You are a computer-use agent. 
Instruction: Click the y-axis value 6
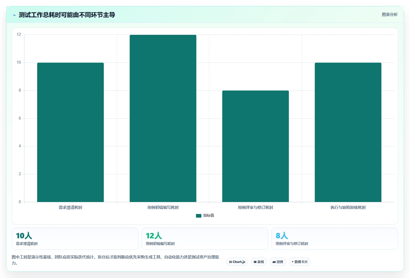click(x=20, y=118)
